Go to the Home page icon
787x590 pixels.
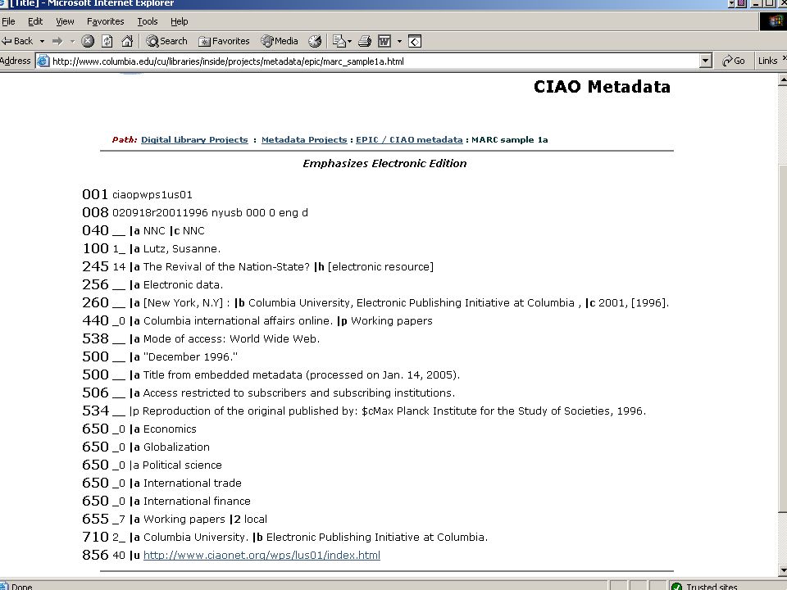click(127, 41)
